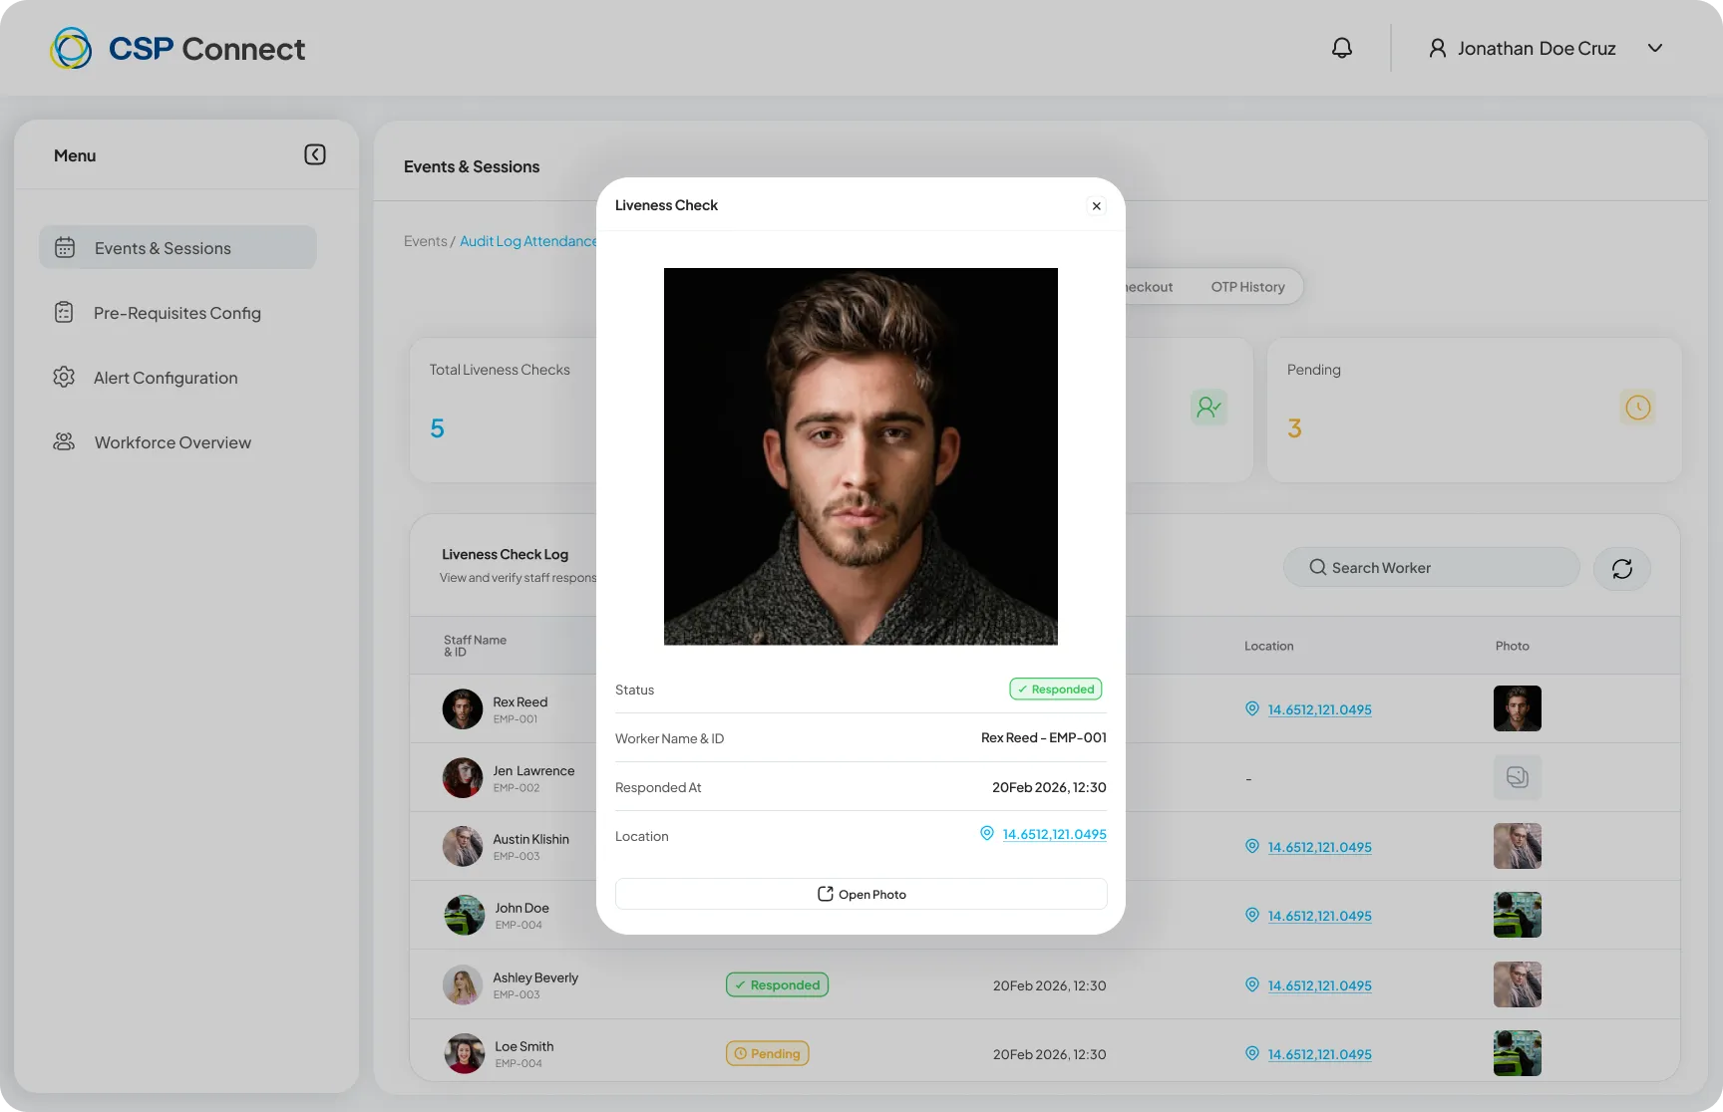Click John Doe's avatar
The height and width of the screenshot is (1112, 1723).
[465, 916]
